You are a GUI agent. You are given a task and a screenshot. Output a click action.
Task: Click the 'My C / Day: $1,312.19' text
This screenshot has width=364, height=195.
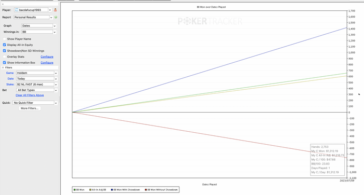pos(325,172)
